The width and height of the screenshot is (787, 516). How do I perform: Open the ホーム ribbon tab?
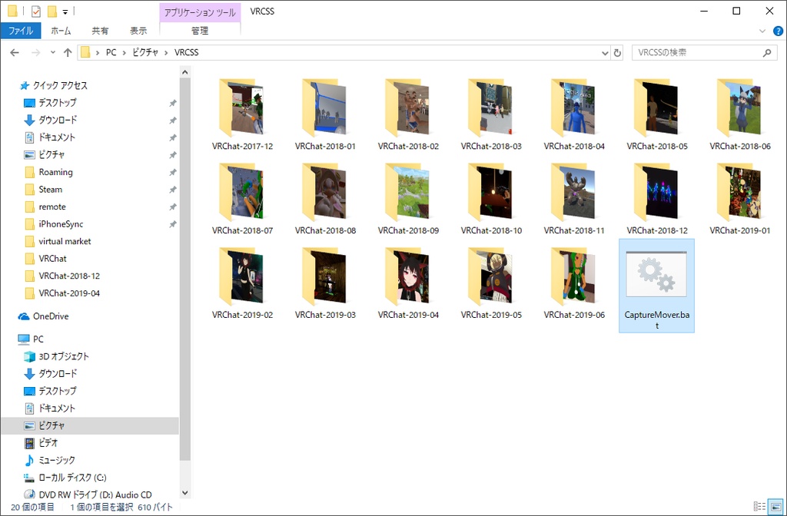coord(61,31)
